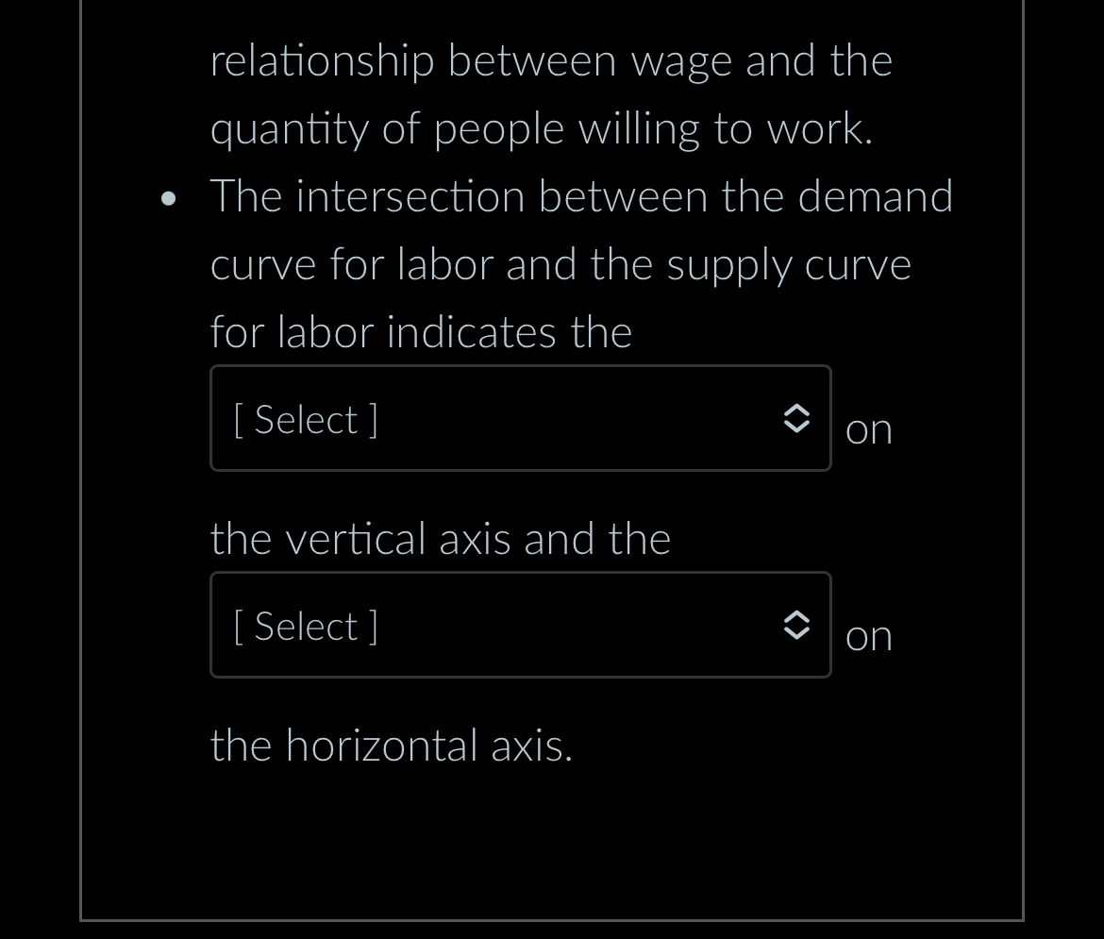Click the double-arrow selector on the lower dropdown
The height and width of the screenshot is (939, 1104).
[x=797, y=625]
